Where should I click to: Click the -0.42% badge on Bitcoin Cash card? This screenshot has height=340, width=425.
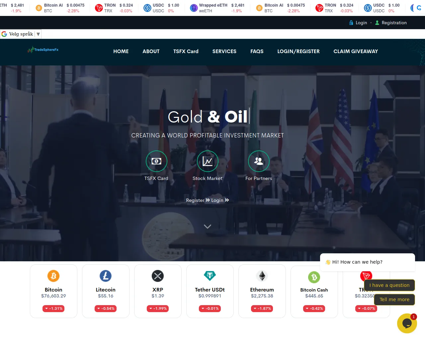pyautogui.click(x=314, y=308)
